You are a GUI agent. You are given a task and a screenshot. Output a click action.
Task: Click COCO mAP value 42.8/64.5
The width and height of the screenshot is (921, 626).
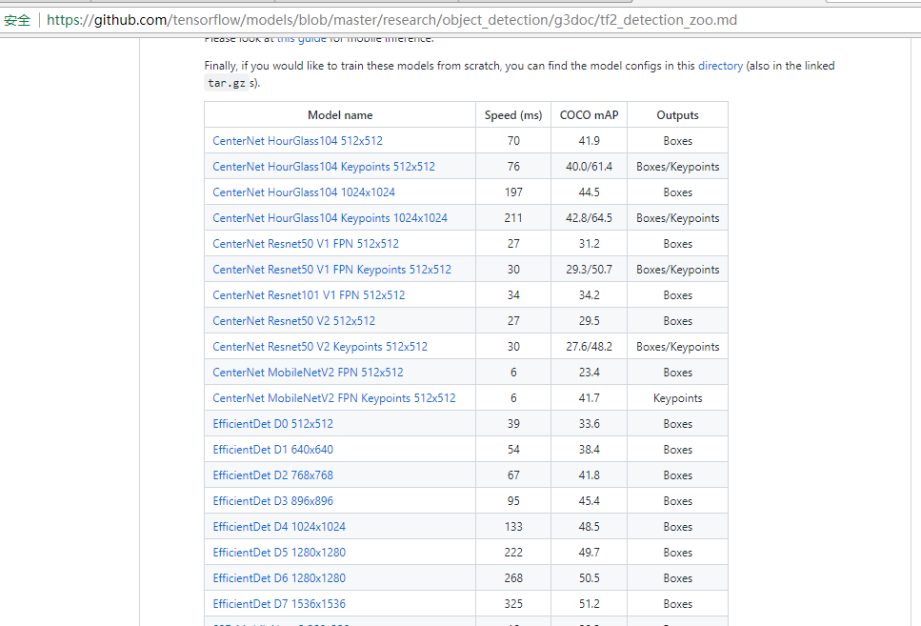[590, 218]
